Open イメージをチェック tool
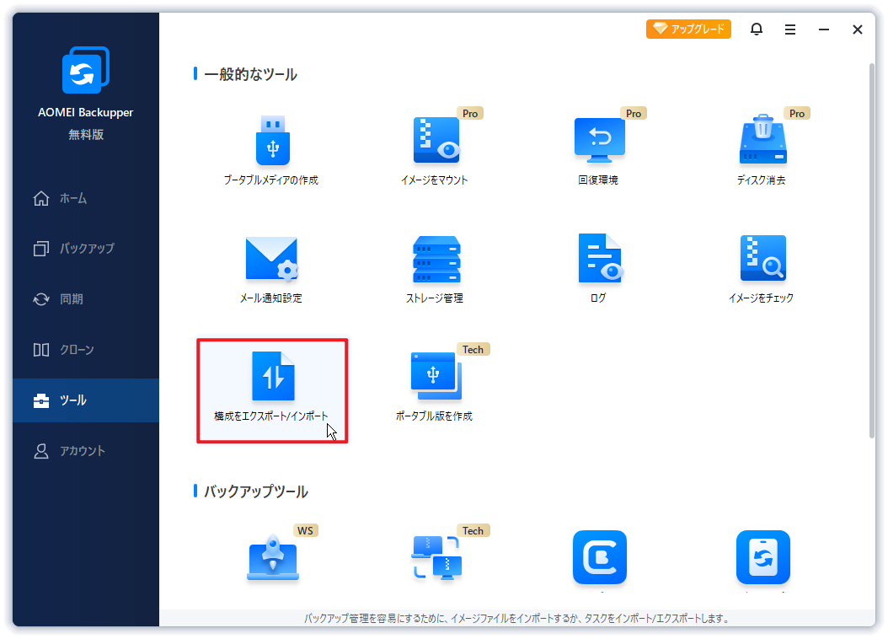This screenshot has height=639, width=888. tap(762, 270)
